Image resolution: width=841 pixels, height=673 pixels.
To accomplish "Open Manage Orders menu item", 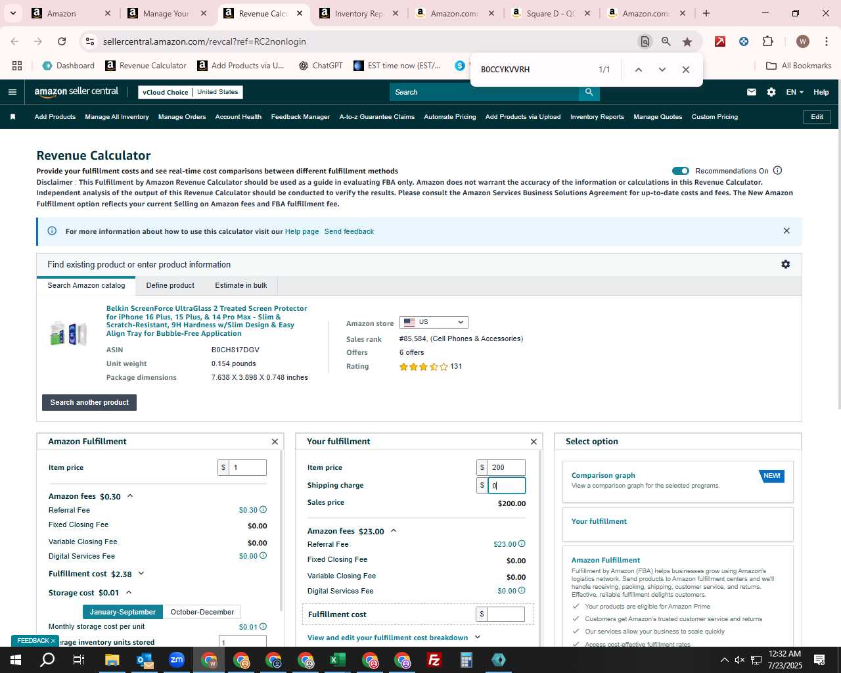I will [182, 117].
